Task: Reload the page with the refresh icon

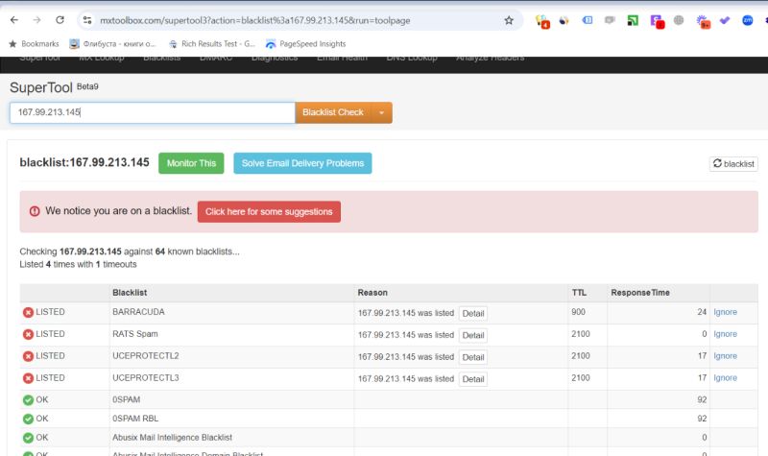Action: tap(60, 20)
